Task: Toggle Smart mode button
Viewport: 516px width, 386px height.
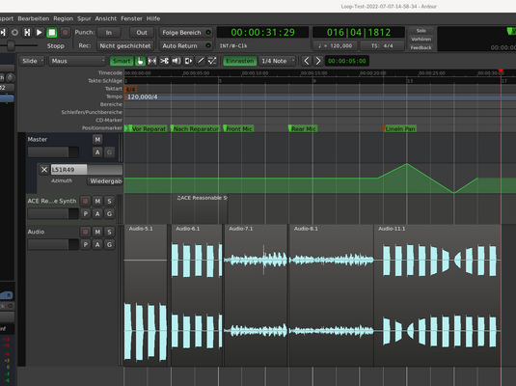Action: click(x=122, y=61)
